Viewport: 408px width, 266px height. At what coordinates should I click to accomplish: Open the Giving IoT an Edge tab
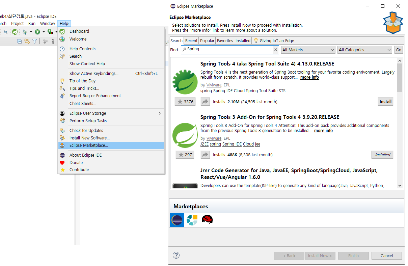pyautogui.click(x=274, y=41)
